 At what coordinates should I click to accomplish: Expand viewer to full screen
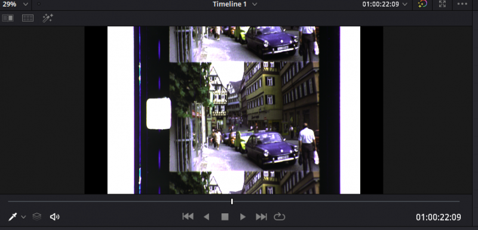click(x=442, y=4)
